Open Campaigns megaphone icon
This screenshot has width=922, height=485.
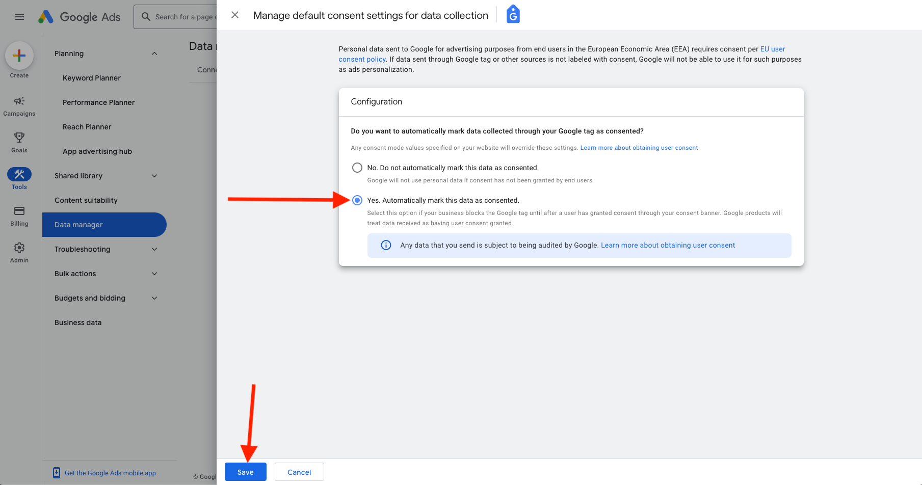19,101
